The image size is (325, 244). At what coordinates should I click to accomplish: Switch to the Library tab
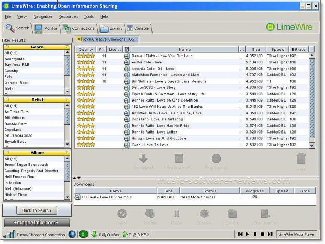click(111, 28)
